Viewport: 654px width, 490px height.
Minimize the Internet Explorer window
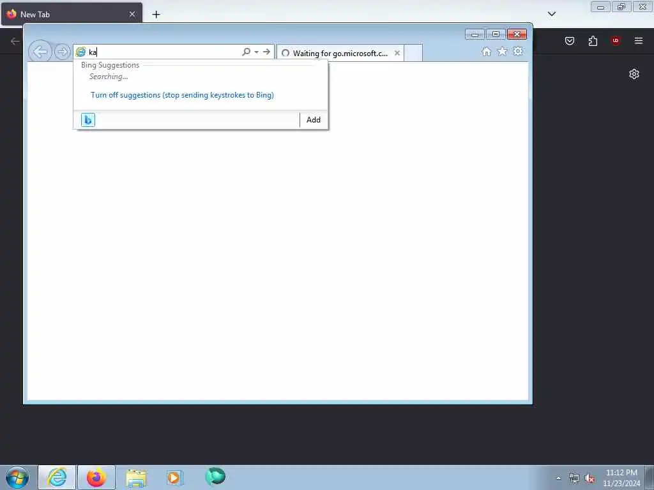point(475,34)
